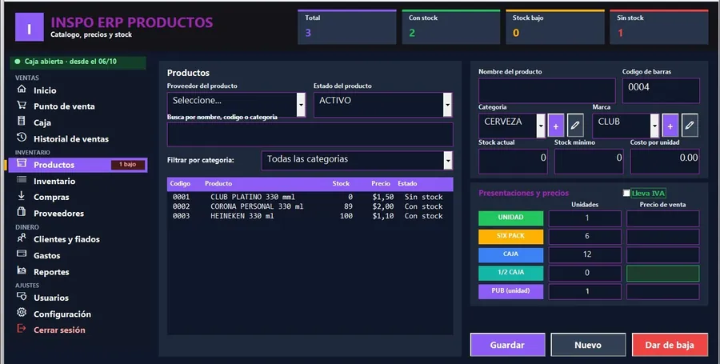Click the Inventario list icon
This screenshot has height=364, width=720.
22,179
